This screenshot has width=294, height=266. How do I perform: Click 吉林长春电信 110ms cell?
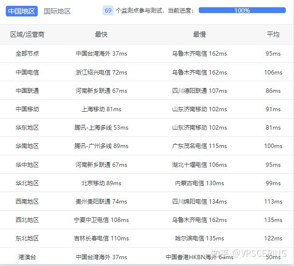pos(101,238)
